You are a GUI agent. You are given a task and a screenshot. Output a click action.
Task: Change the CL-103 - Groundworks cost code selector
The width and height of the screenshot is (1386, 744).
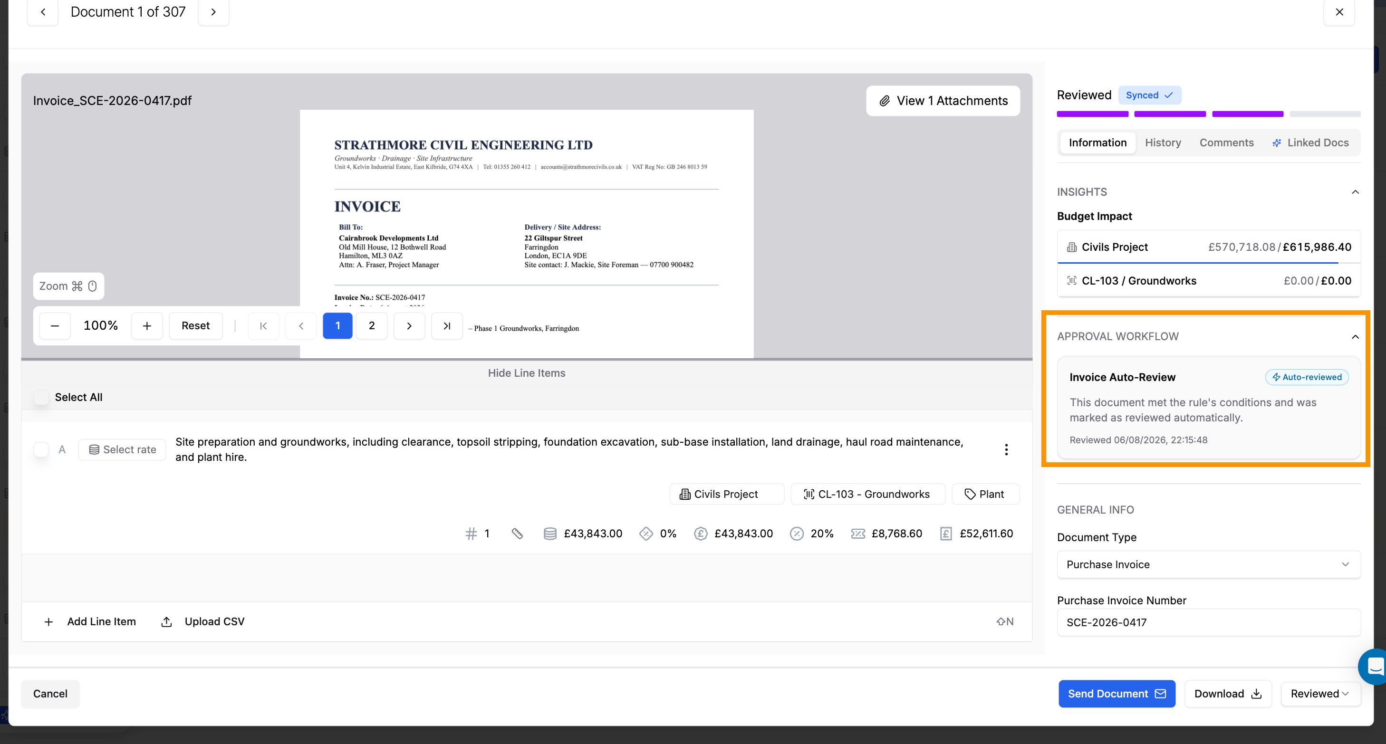868,494
